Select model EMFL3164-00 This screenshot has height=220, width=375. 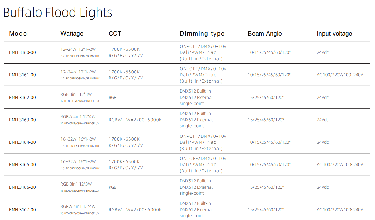pos(22,142)
